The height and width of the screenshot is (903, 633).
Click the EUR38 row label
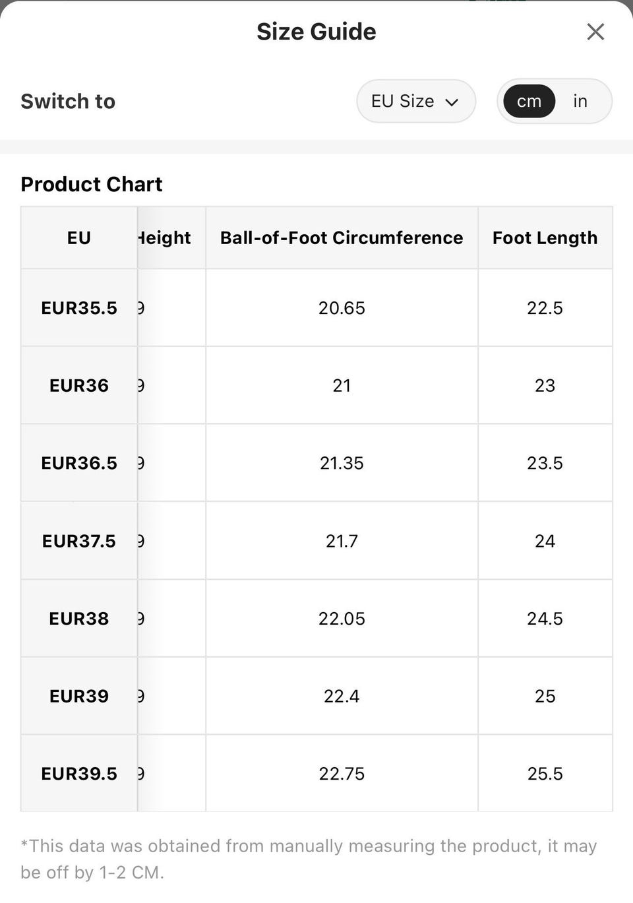[79, 619]
